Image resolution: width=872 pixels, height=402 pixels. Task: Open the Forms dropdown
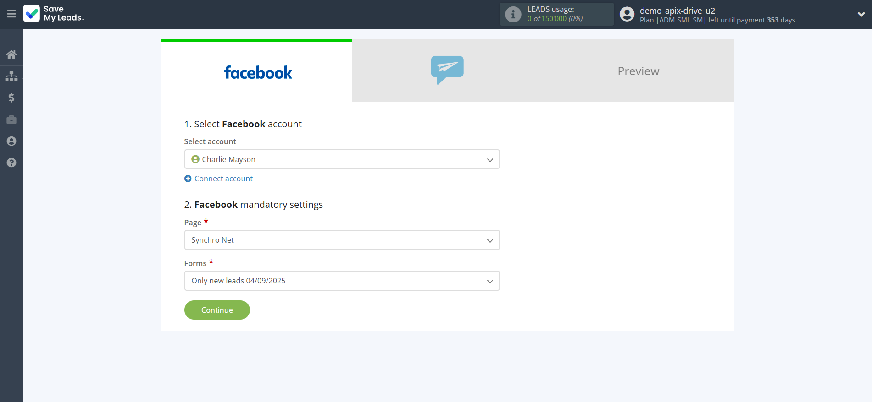(x=342, y=281)
